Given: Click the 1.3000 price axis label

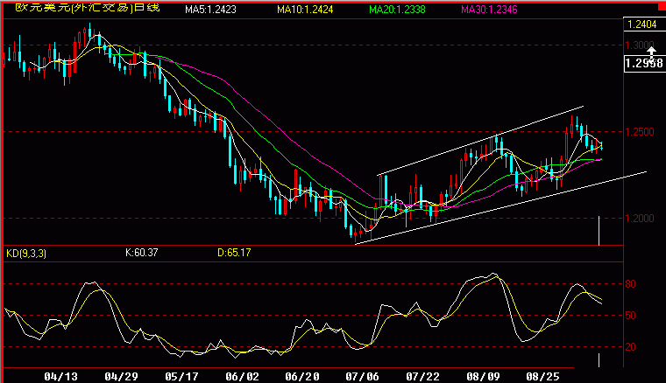Looking at the screenshot, I should point(639,45).
